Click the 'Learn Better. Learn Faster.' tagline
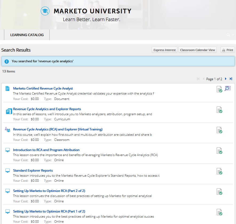 (91, 20)
